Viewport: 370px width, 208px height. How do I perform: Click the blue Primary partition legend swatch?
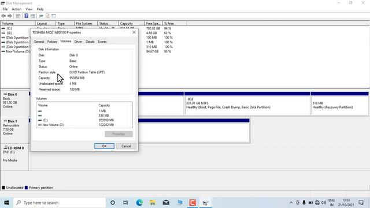pos(26,188)
